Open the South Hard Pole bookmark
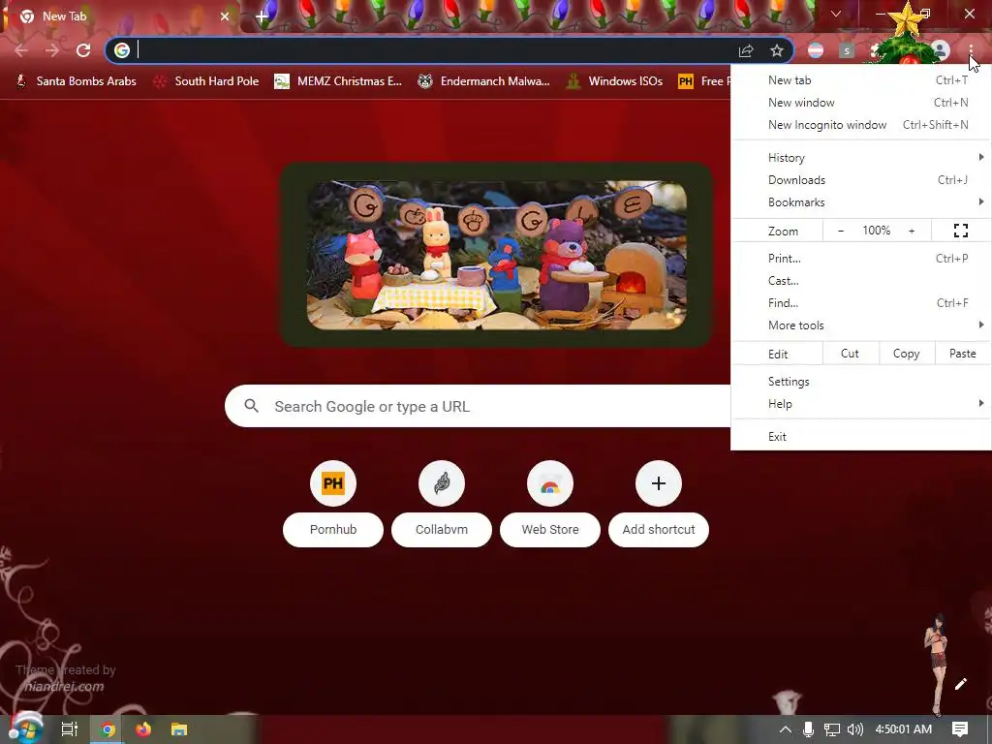The height and width of the screenshot is (744, 992). click(x=207, y=81)
